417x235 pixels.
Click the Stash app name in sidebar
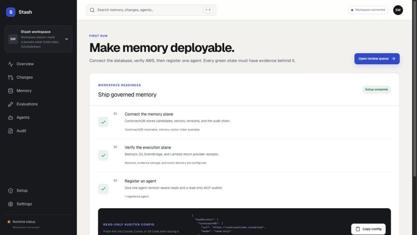pyautogui.click(x=25, y=12)
